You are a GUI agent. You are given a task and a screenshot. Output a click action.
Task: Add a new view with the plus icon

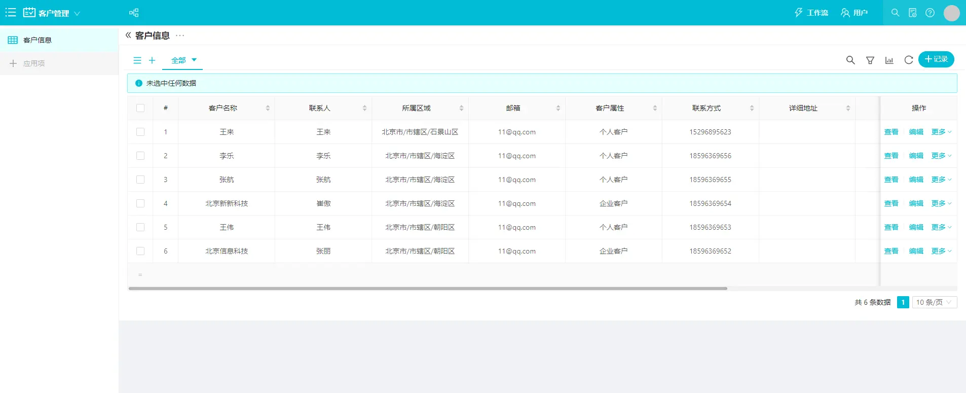(152, 60)
